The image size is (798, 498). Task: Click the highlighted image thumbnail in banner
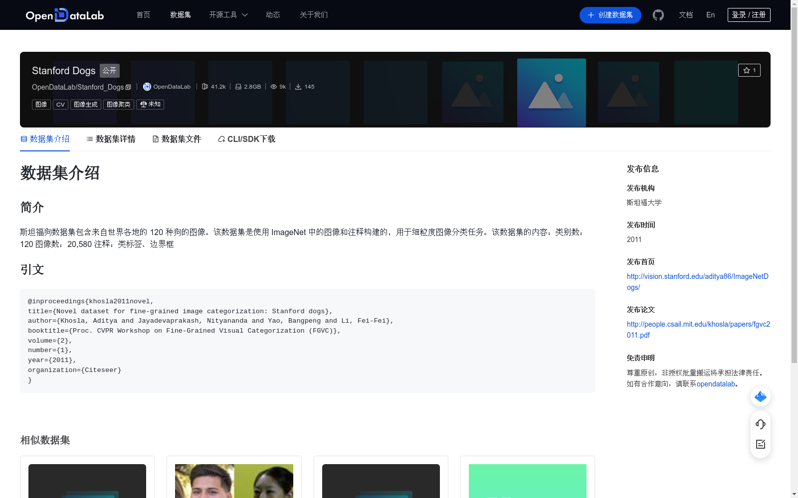(x=551, y=93)
